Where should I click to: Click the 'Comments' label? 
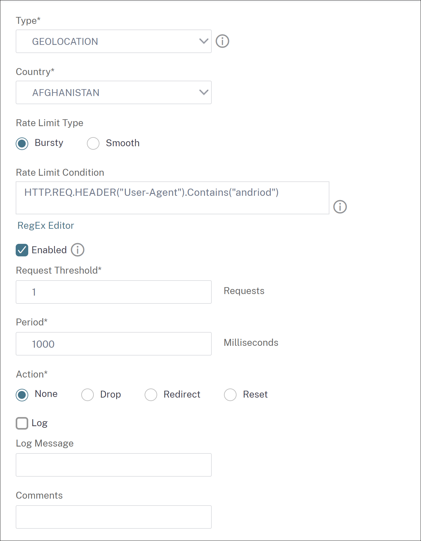(39, 495)
